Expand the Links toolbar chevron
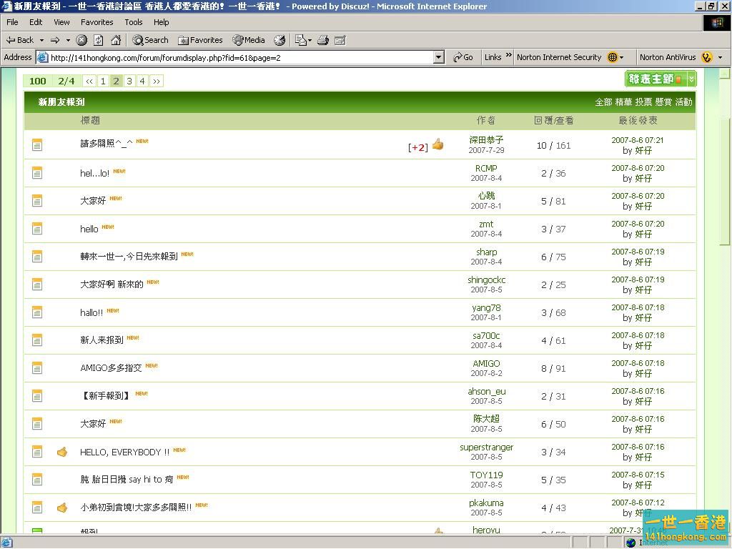Viewport: 732px width, 549px height. click(509, 56)
